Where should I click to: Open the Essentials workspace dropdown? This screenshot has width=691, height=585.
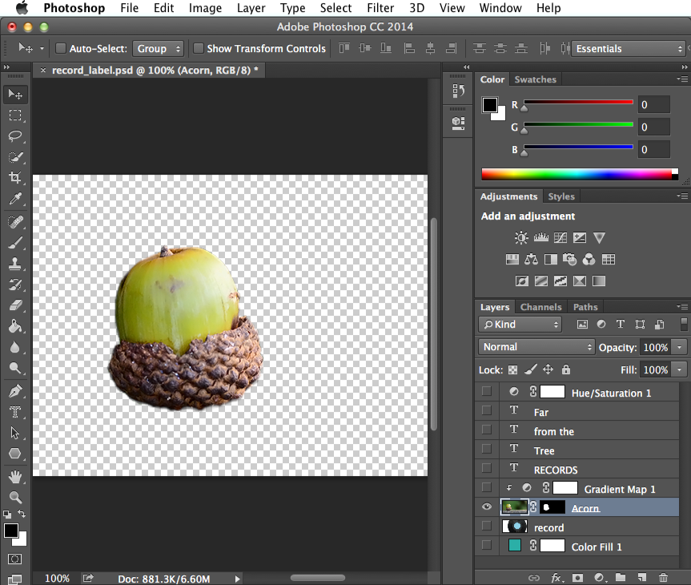pos(627,48)
